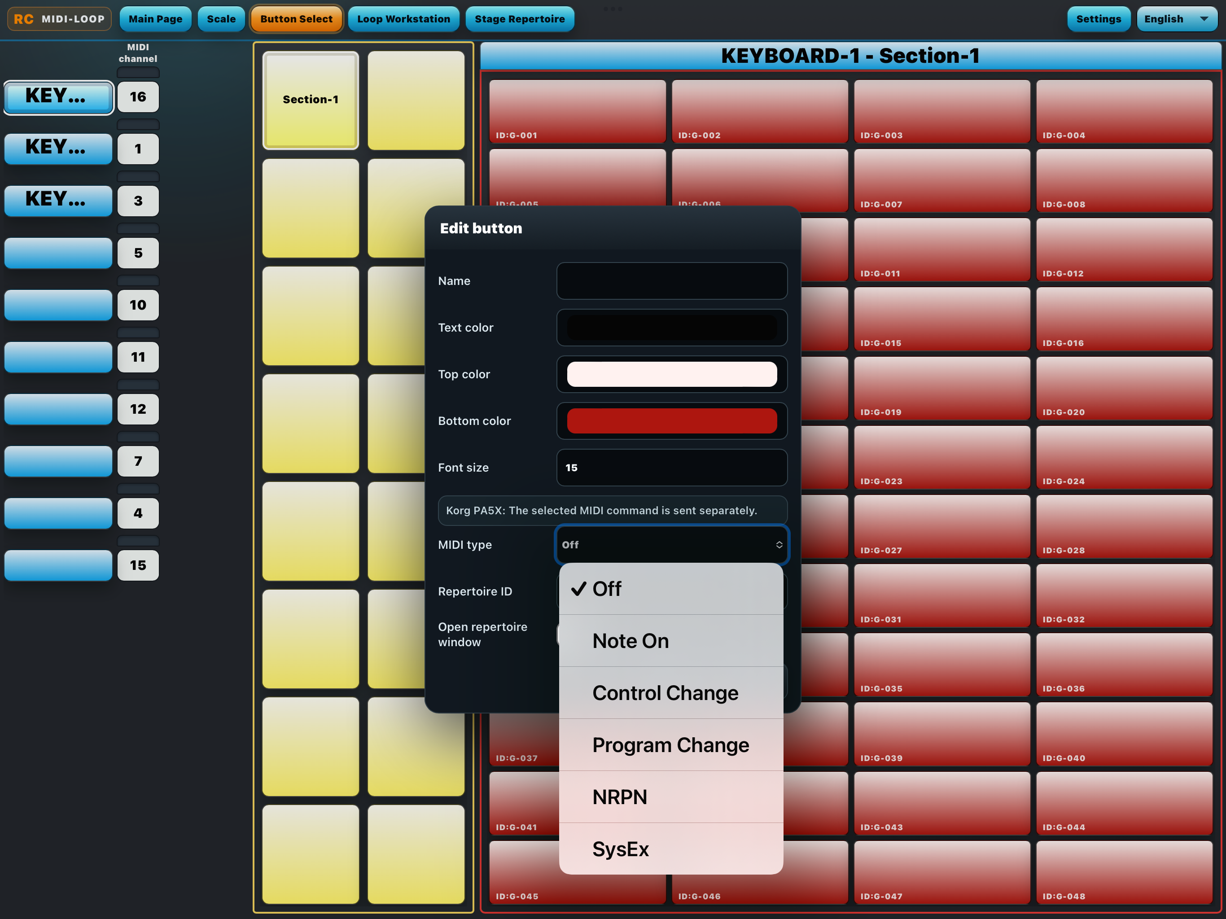Click red pad ID:G-044
Screen dimensions: 1226x919
[1124, 804]
